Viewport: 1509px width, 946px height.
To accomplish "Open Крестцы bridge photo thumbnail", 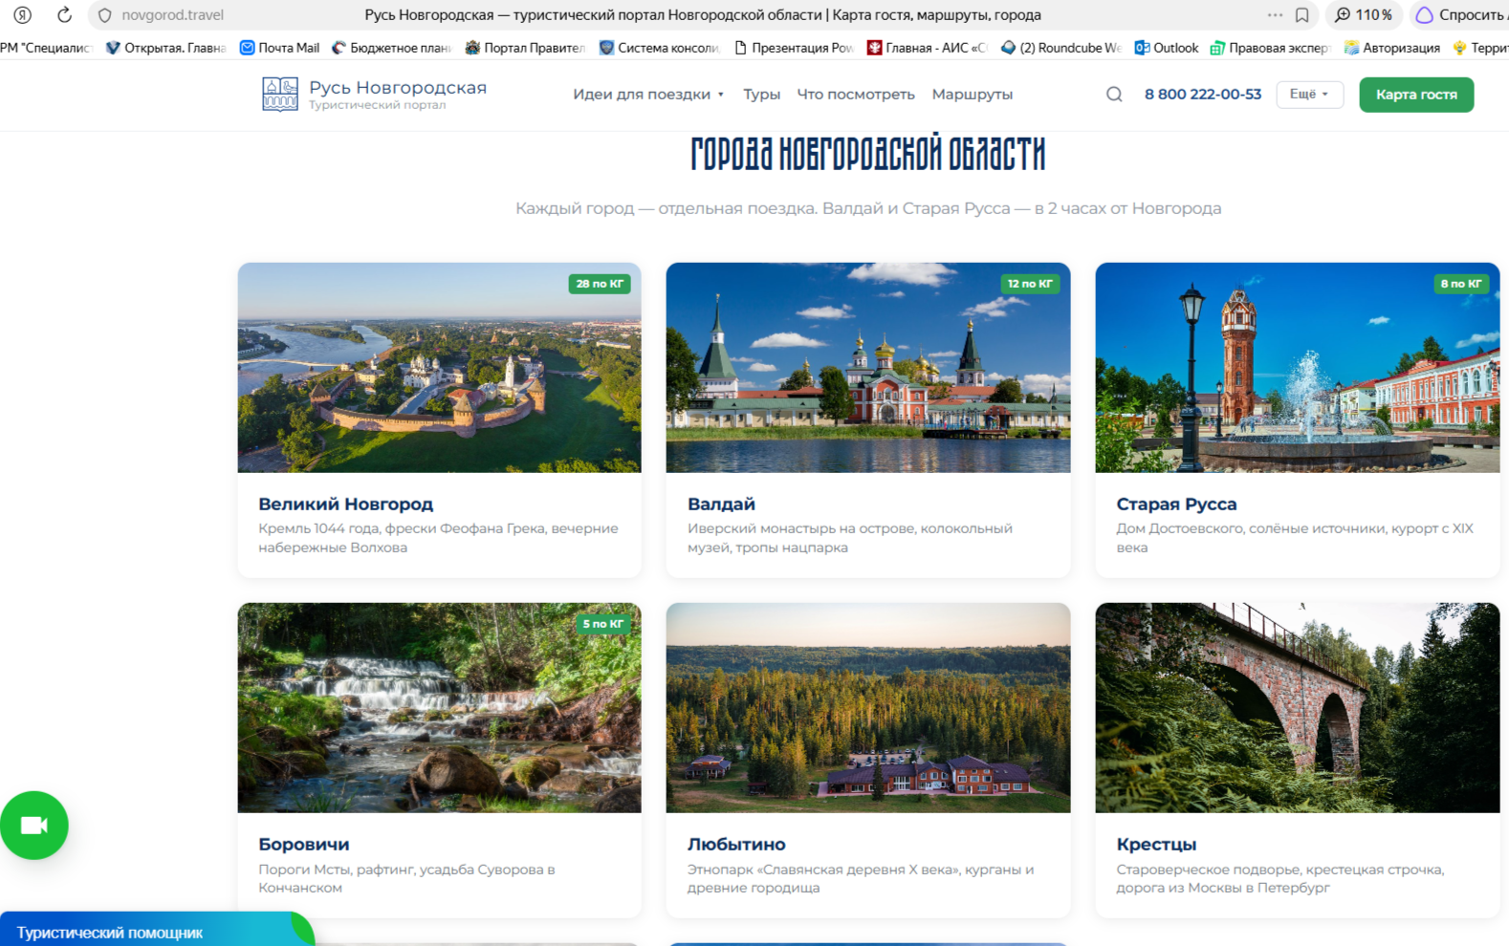I will point(1298,708).
